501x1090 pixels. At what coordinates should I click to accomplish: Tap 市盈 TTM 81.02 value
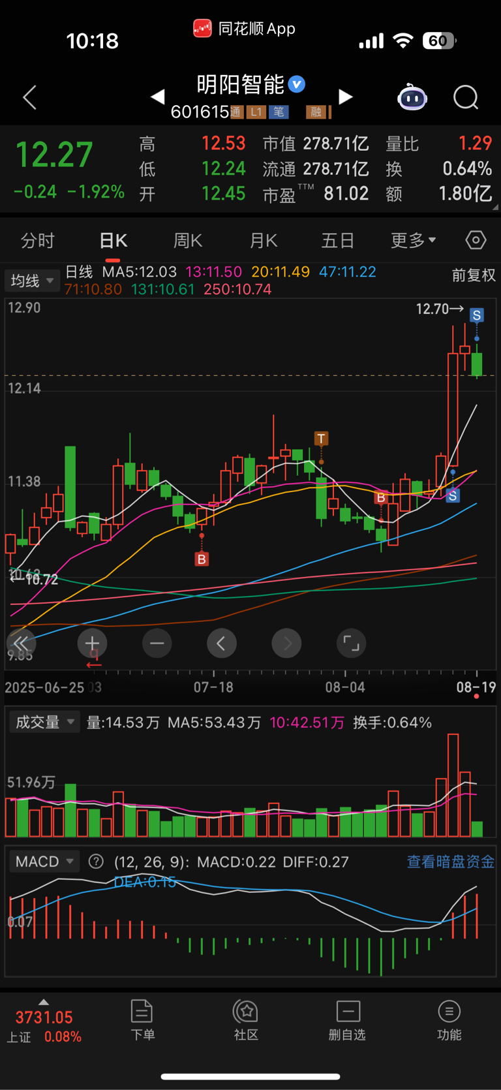tap(316, 195)
